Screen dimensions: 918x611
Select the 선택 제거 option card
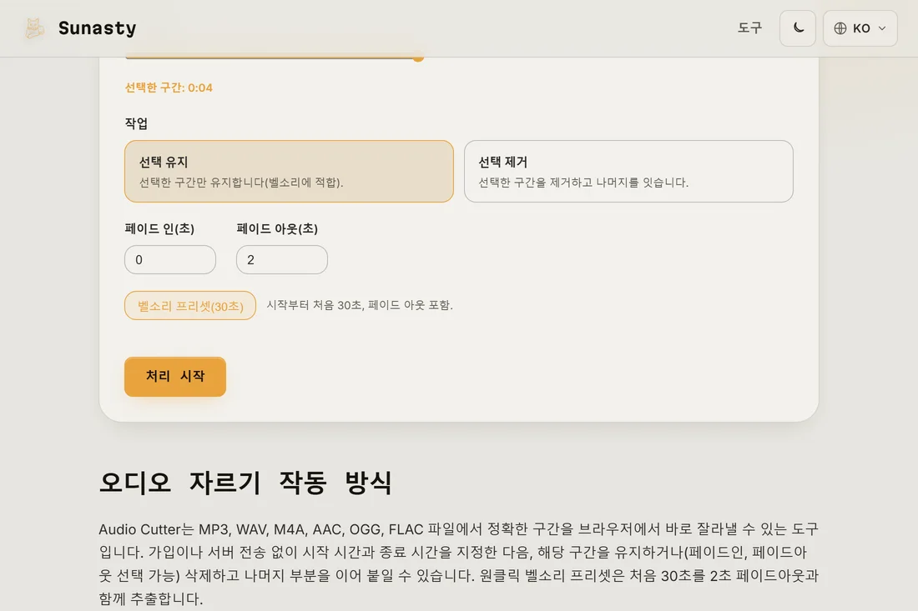click(x=628, y=172)
